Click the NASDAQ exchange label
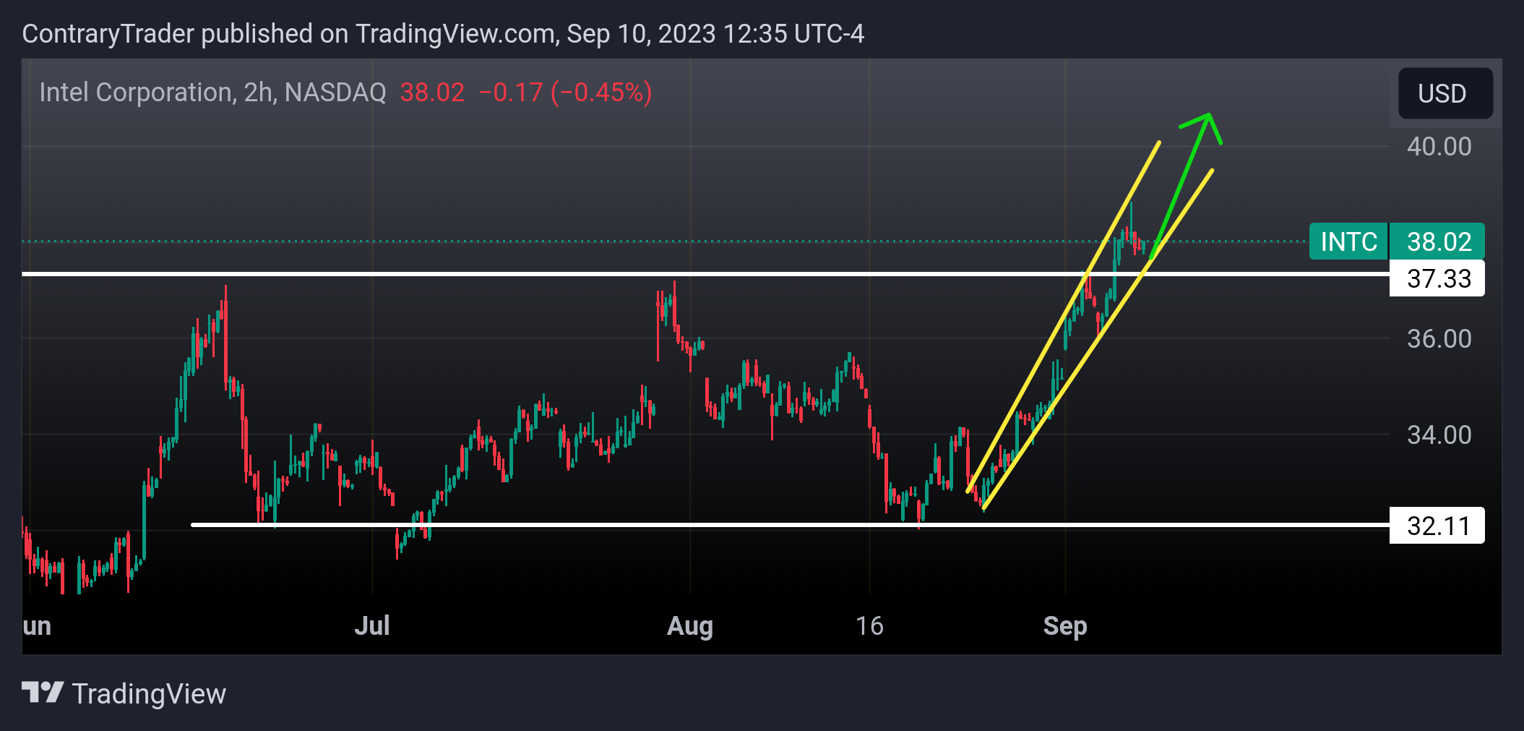The image size is (1524, 731). [x=334, y=92]
